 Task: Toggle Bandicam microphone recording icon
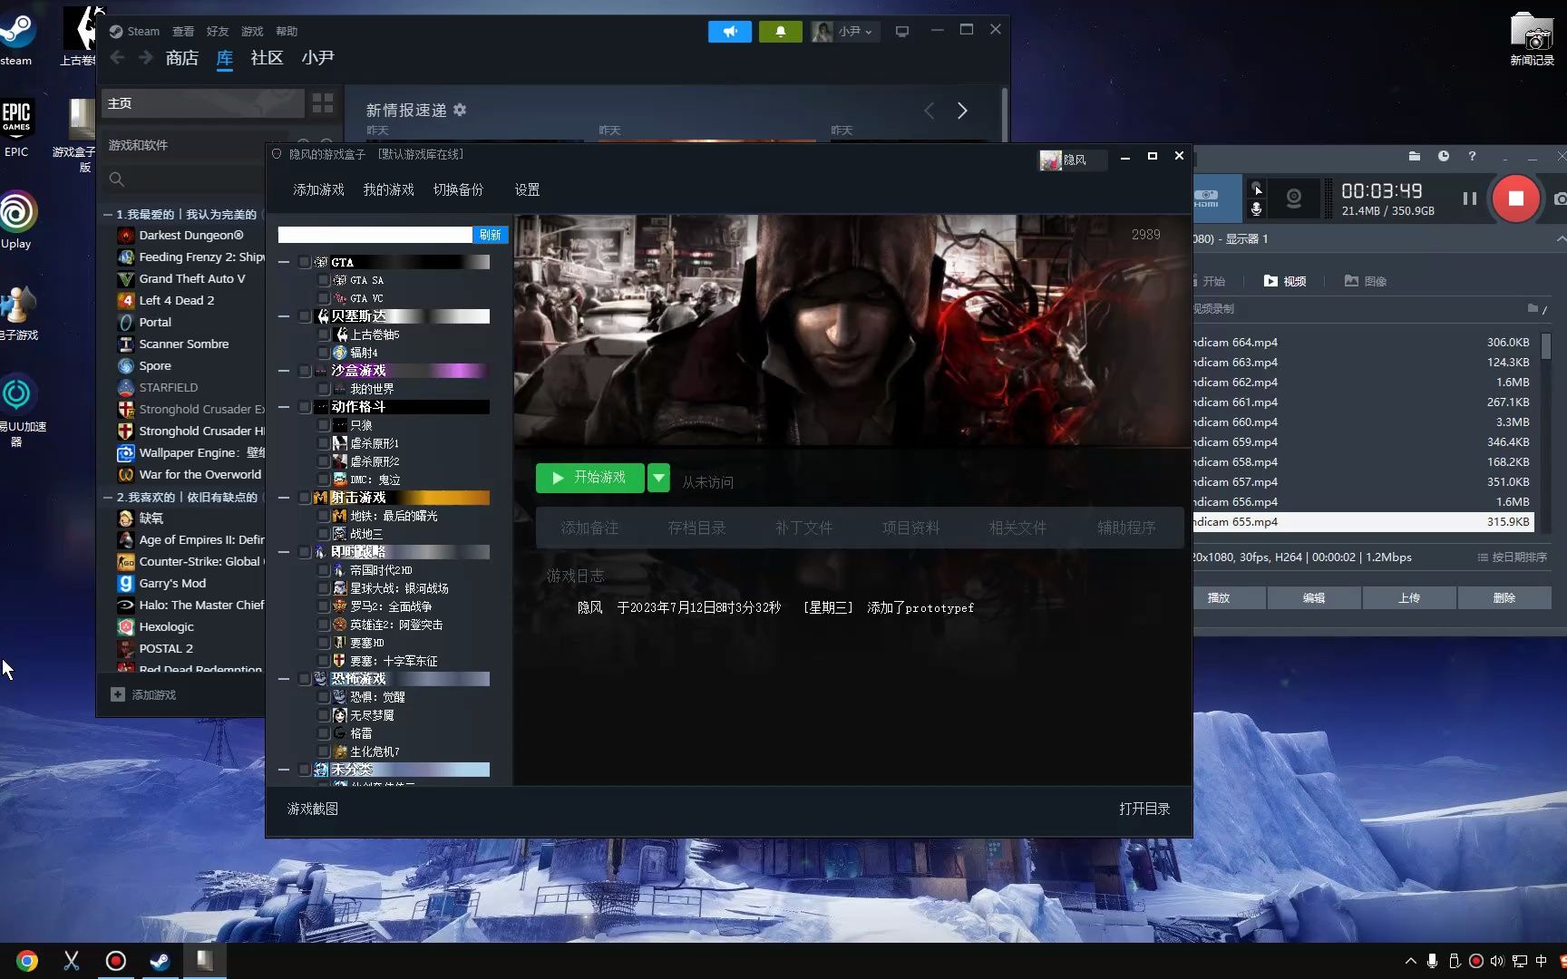pyautogui.click(x=1256, y=209)
